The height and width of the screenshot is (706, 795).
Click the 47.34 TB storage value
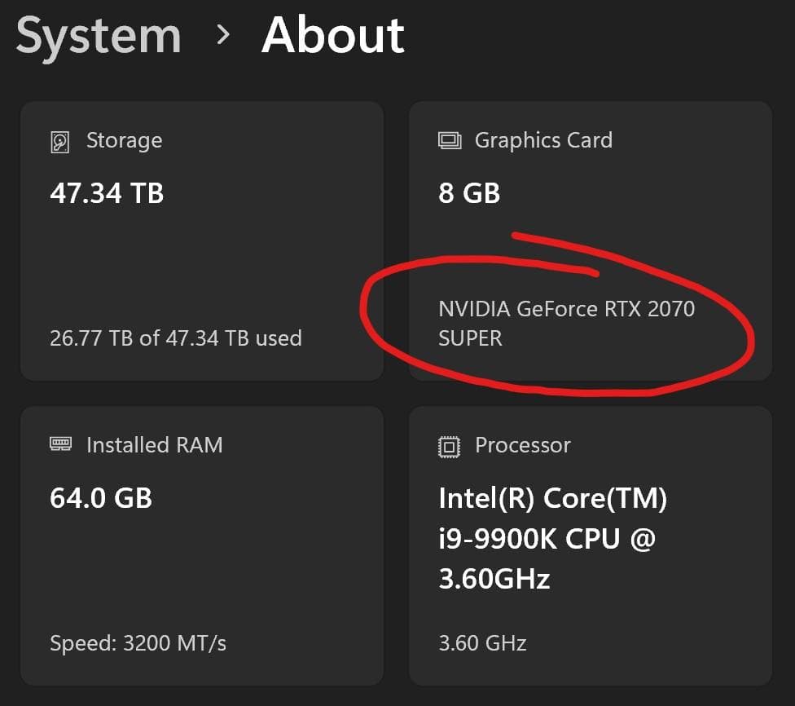[106, 193]
